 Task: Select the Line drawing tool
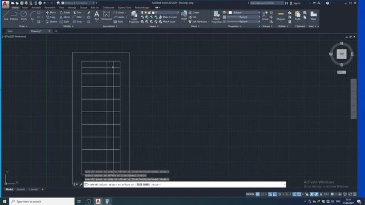6,15
